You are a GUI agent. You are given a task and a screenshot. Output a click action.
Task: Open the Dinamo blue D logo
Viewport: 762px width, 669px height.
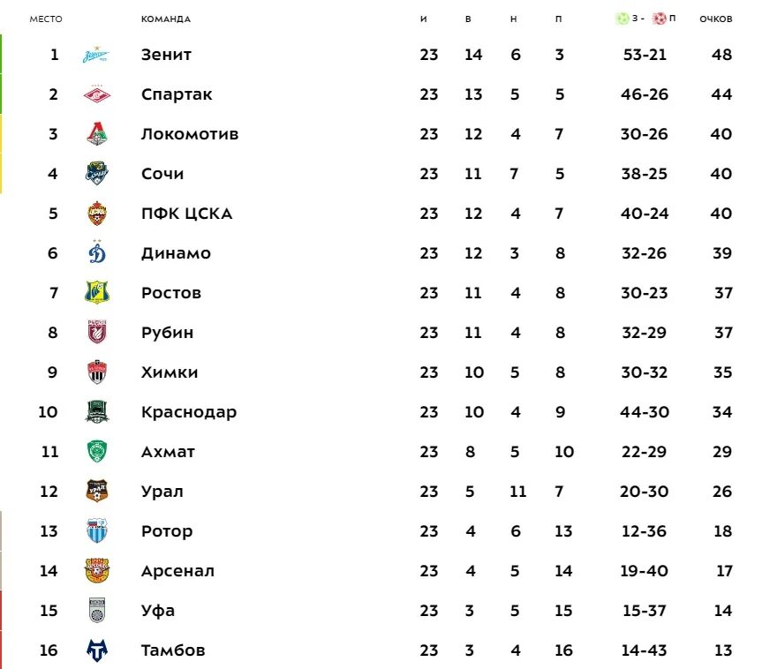(97, 252)
